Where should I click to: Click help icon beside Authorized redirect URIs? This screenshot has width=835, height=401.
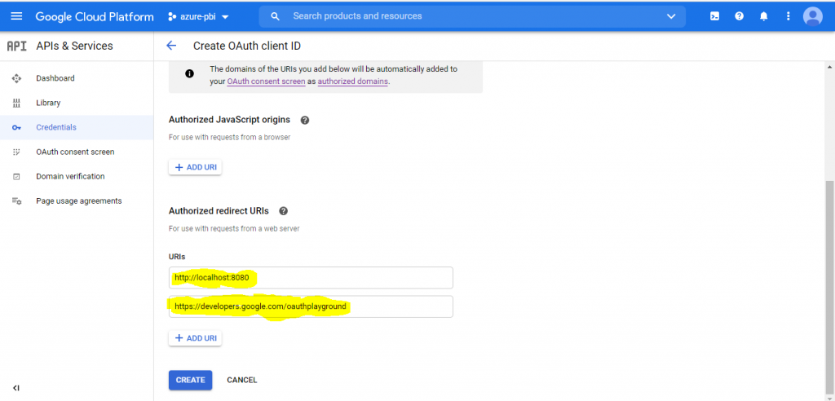pos(283,211)
